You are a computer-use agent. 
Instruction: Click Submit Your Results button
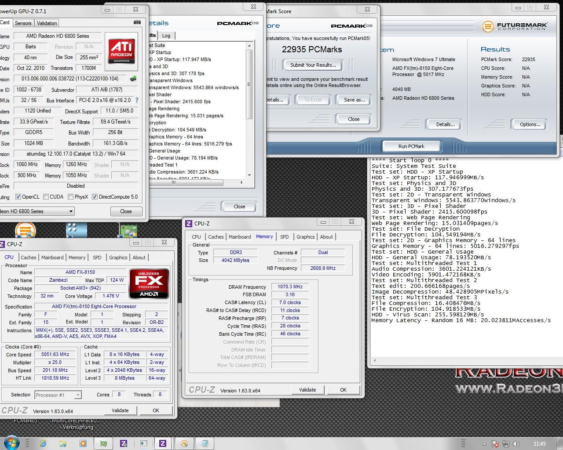(x=313, y=65)
